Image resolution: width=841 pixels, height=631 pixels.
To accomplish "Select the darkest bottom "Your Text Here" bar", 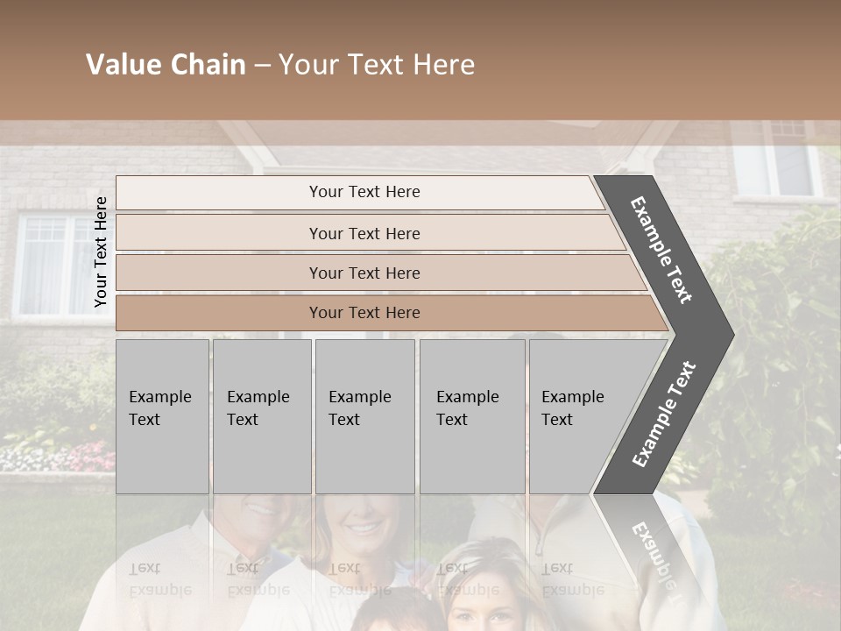I will (x=364, y=313).
